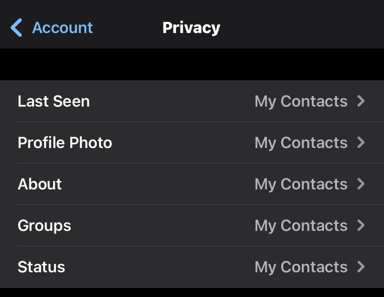Viewport: 384px width, 297px height.
Task: Expand About using its right chevron
Action: click(x=361, y=184)
